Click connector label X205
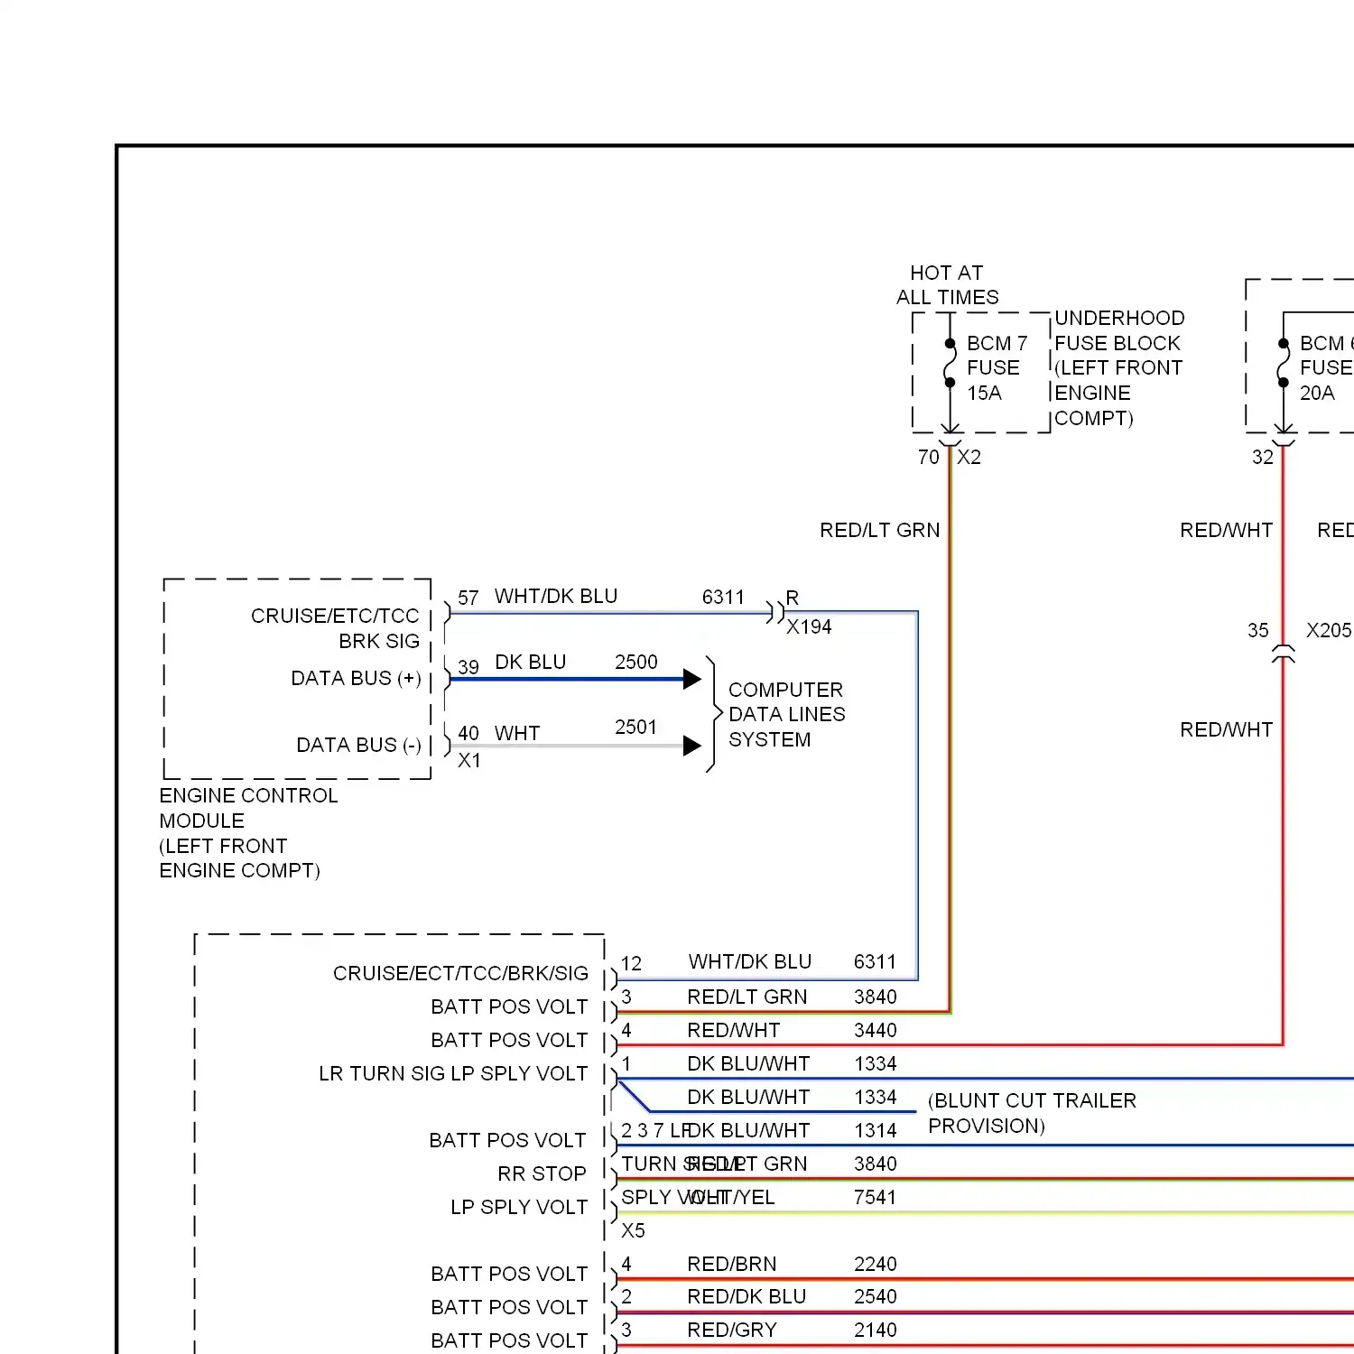This screenshot has height=1354, width=1354. point(1329,630)
